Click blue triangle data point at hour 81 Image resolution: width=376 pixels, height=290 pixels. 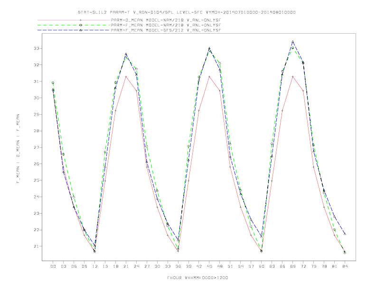click(335, 217)
